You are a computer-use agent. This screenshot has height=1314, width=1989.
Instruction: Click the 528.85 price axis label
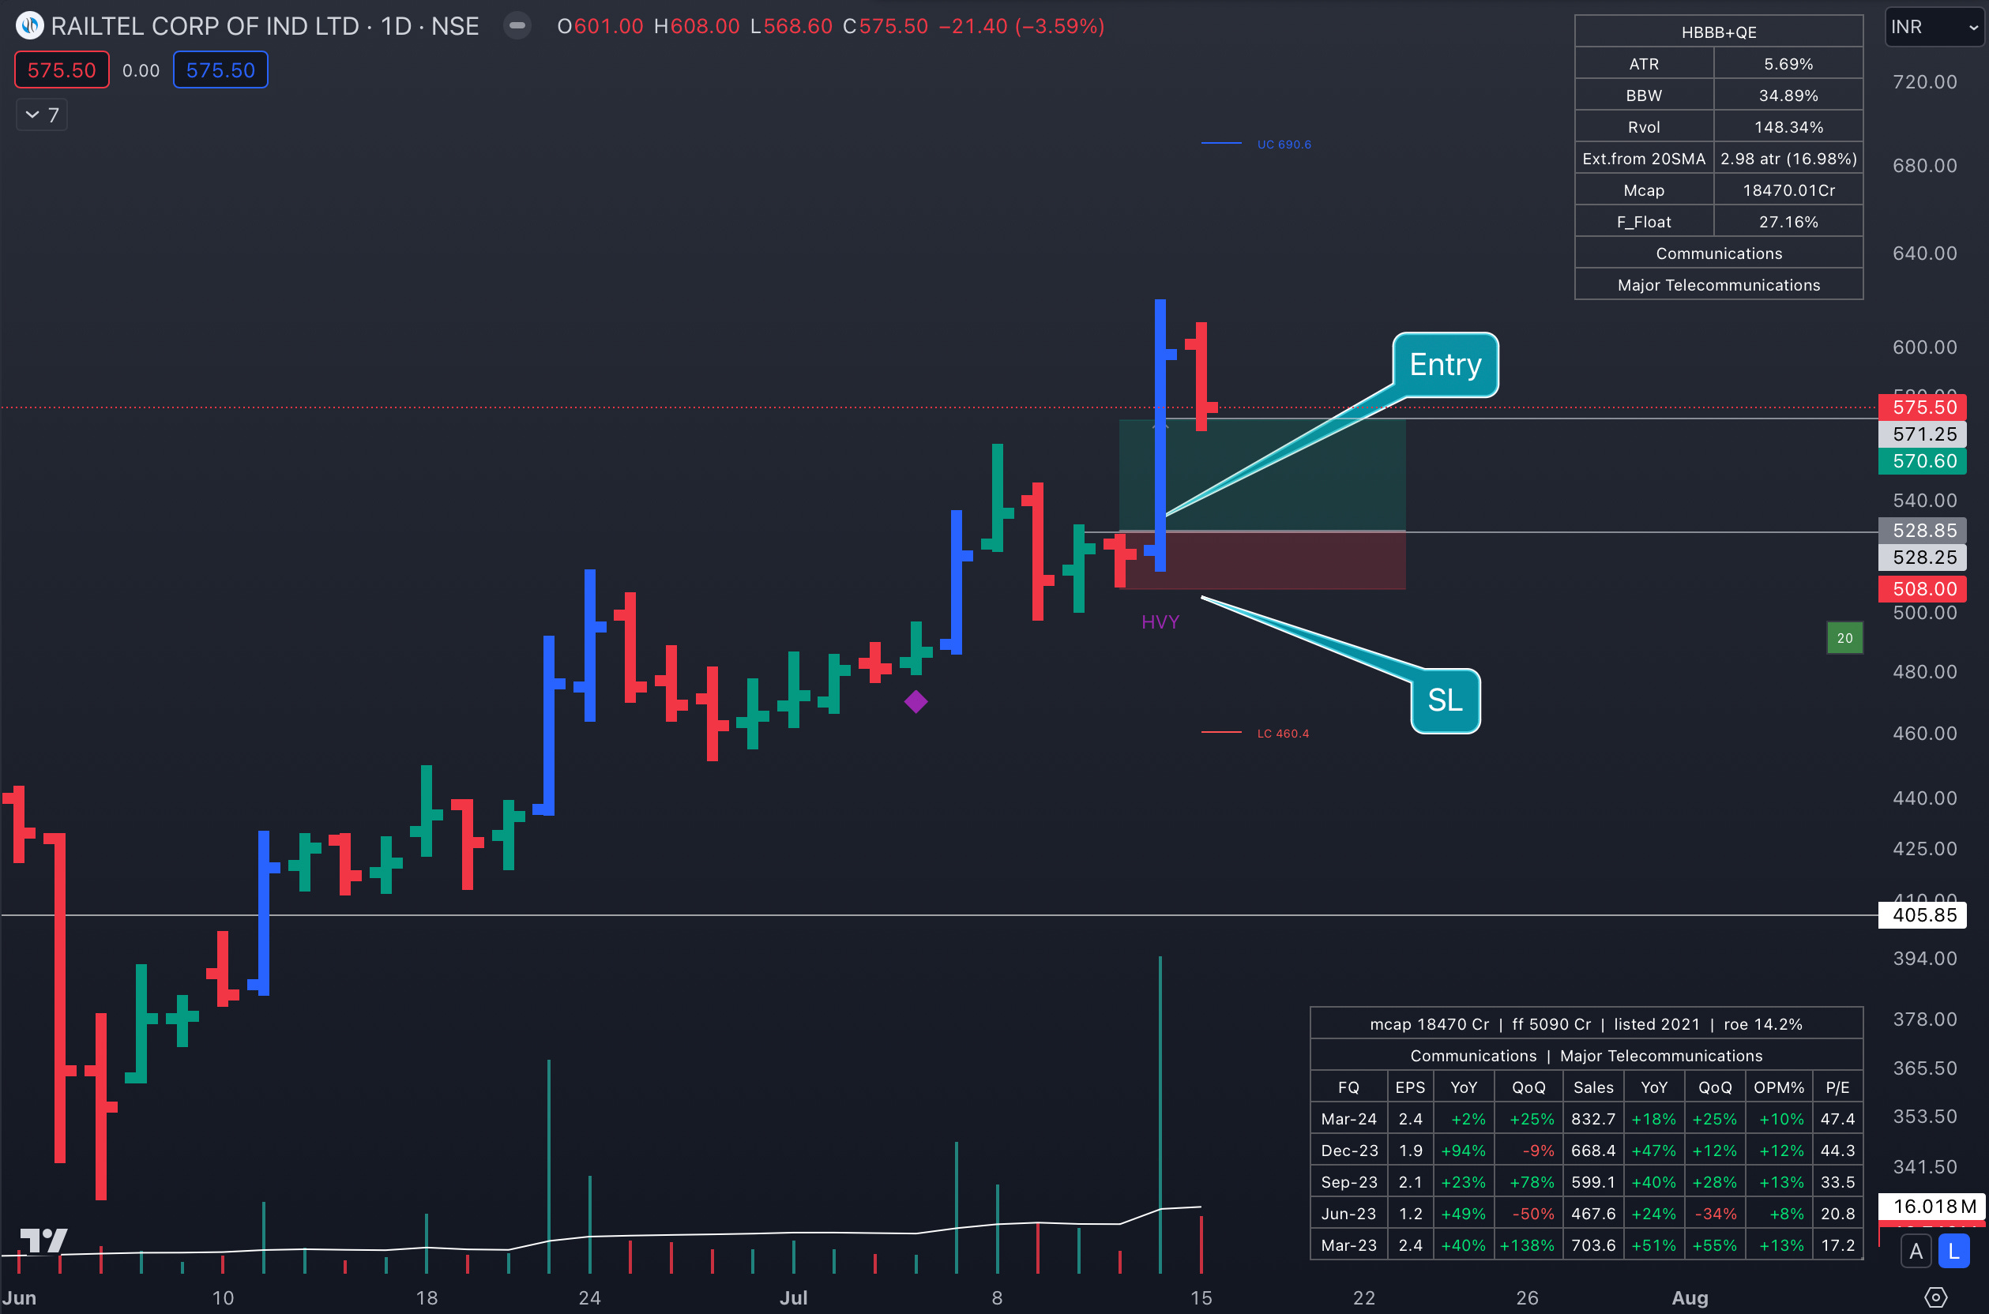[x=1922, y=531]
